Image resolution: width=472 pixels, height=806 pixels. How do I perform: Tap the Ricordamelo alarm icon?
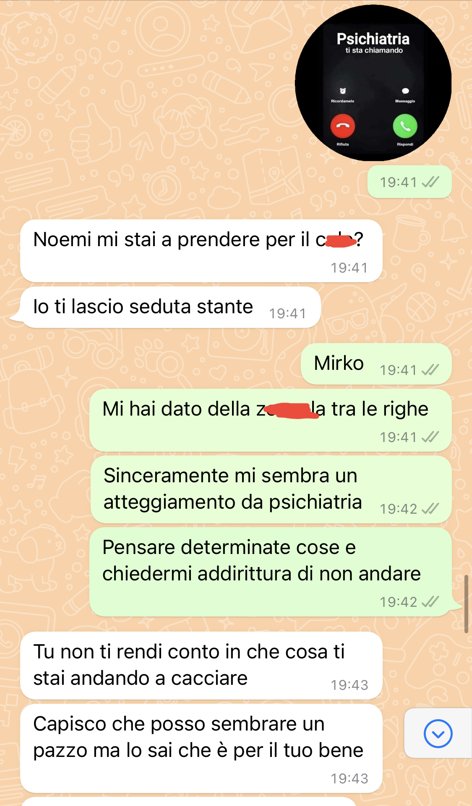[343, 91]
